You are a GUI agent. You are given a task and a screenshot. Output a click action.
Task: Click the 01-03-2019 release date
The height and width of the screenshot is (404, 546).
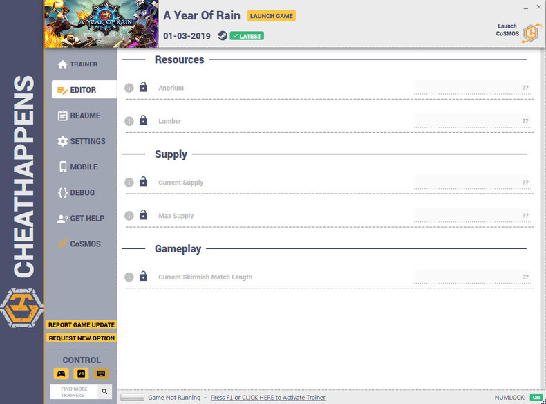coord(187,36)
